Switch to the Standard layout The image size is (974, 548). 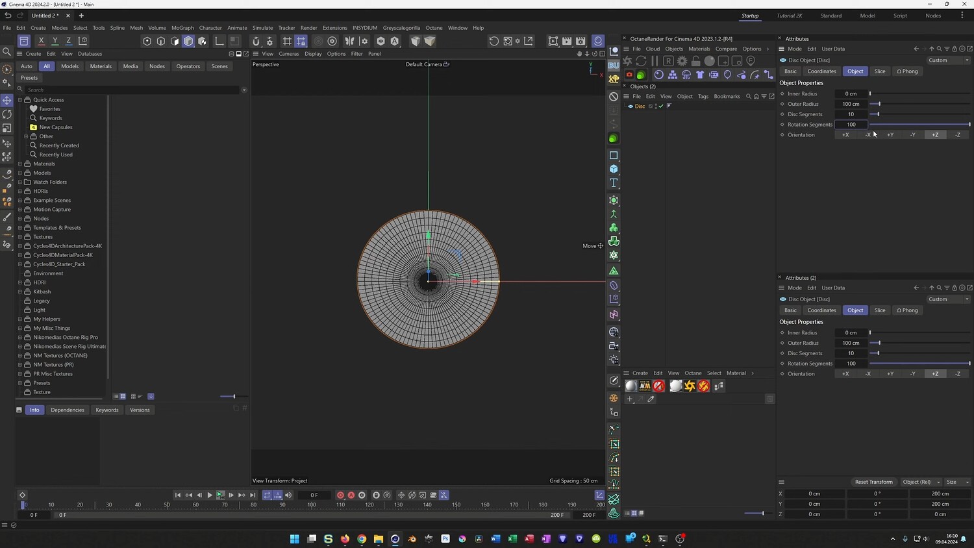tap(830, 16)
